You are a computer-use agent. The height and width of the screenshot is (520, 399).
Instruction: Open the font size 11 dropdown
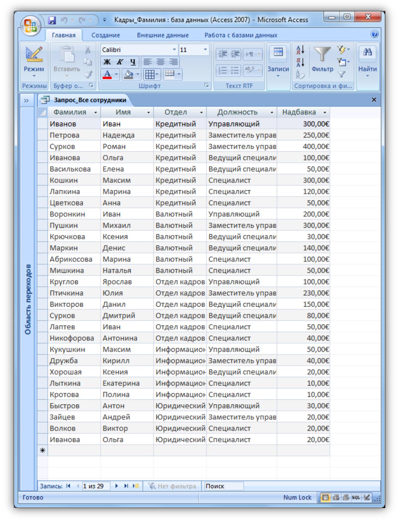point(205,50)
